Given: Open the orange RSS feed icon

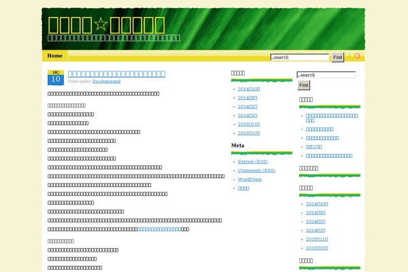Looking at the screenshot, I should coord(357,56).
